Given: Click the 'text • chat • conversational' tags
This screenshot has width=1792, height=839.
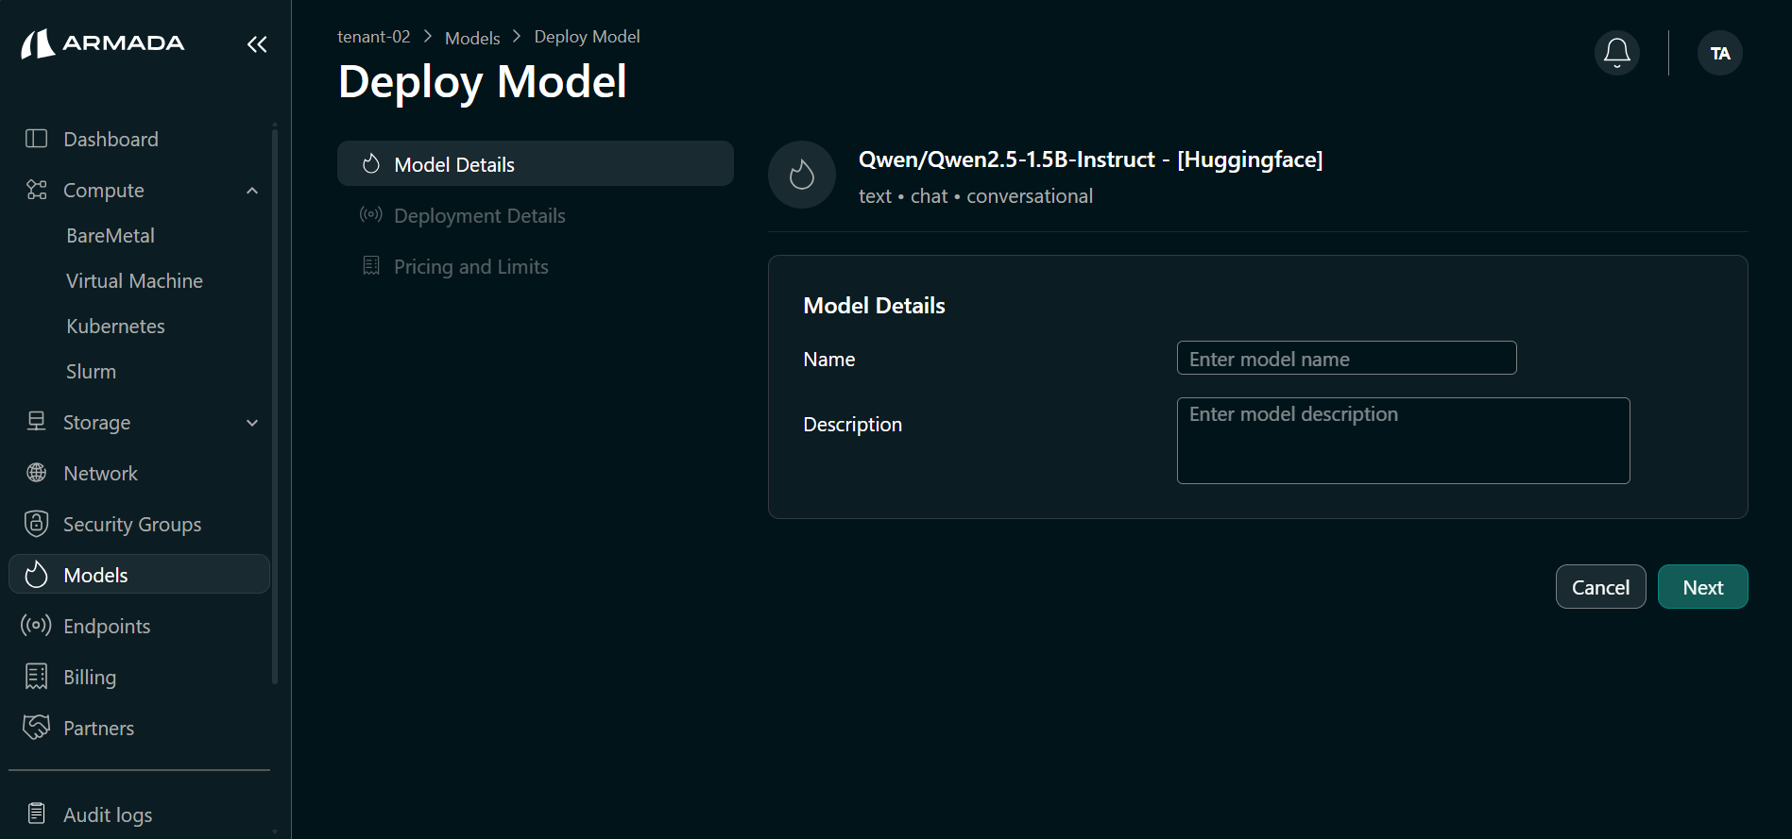Looking at the screenshot, I should (975, 196).
